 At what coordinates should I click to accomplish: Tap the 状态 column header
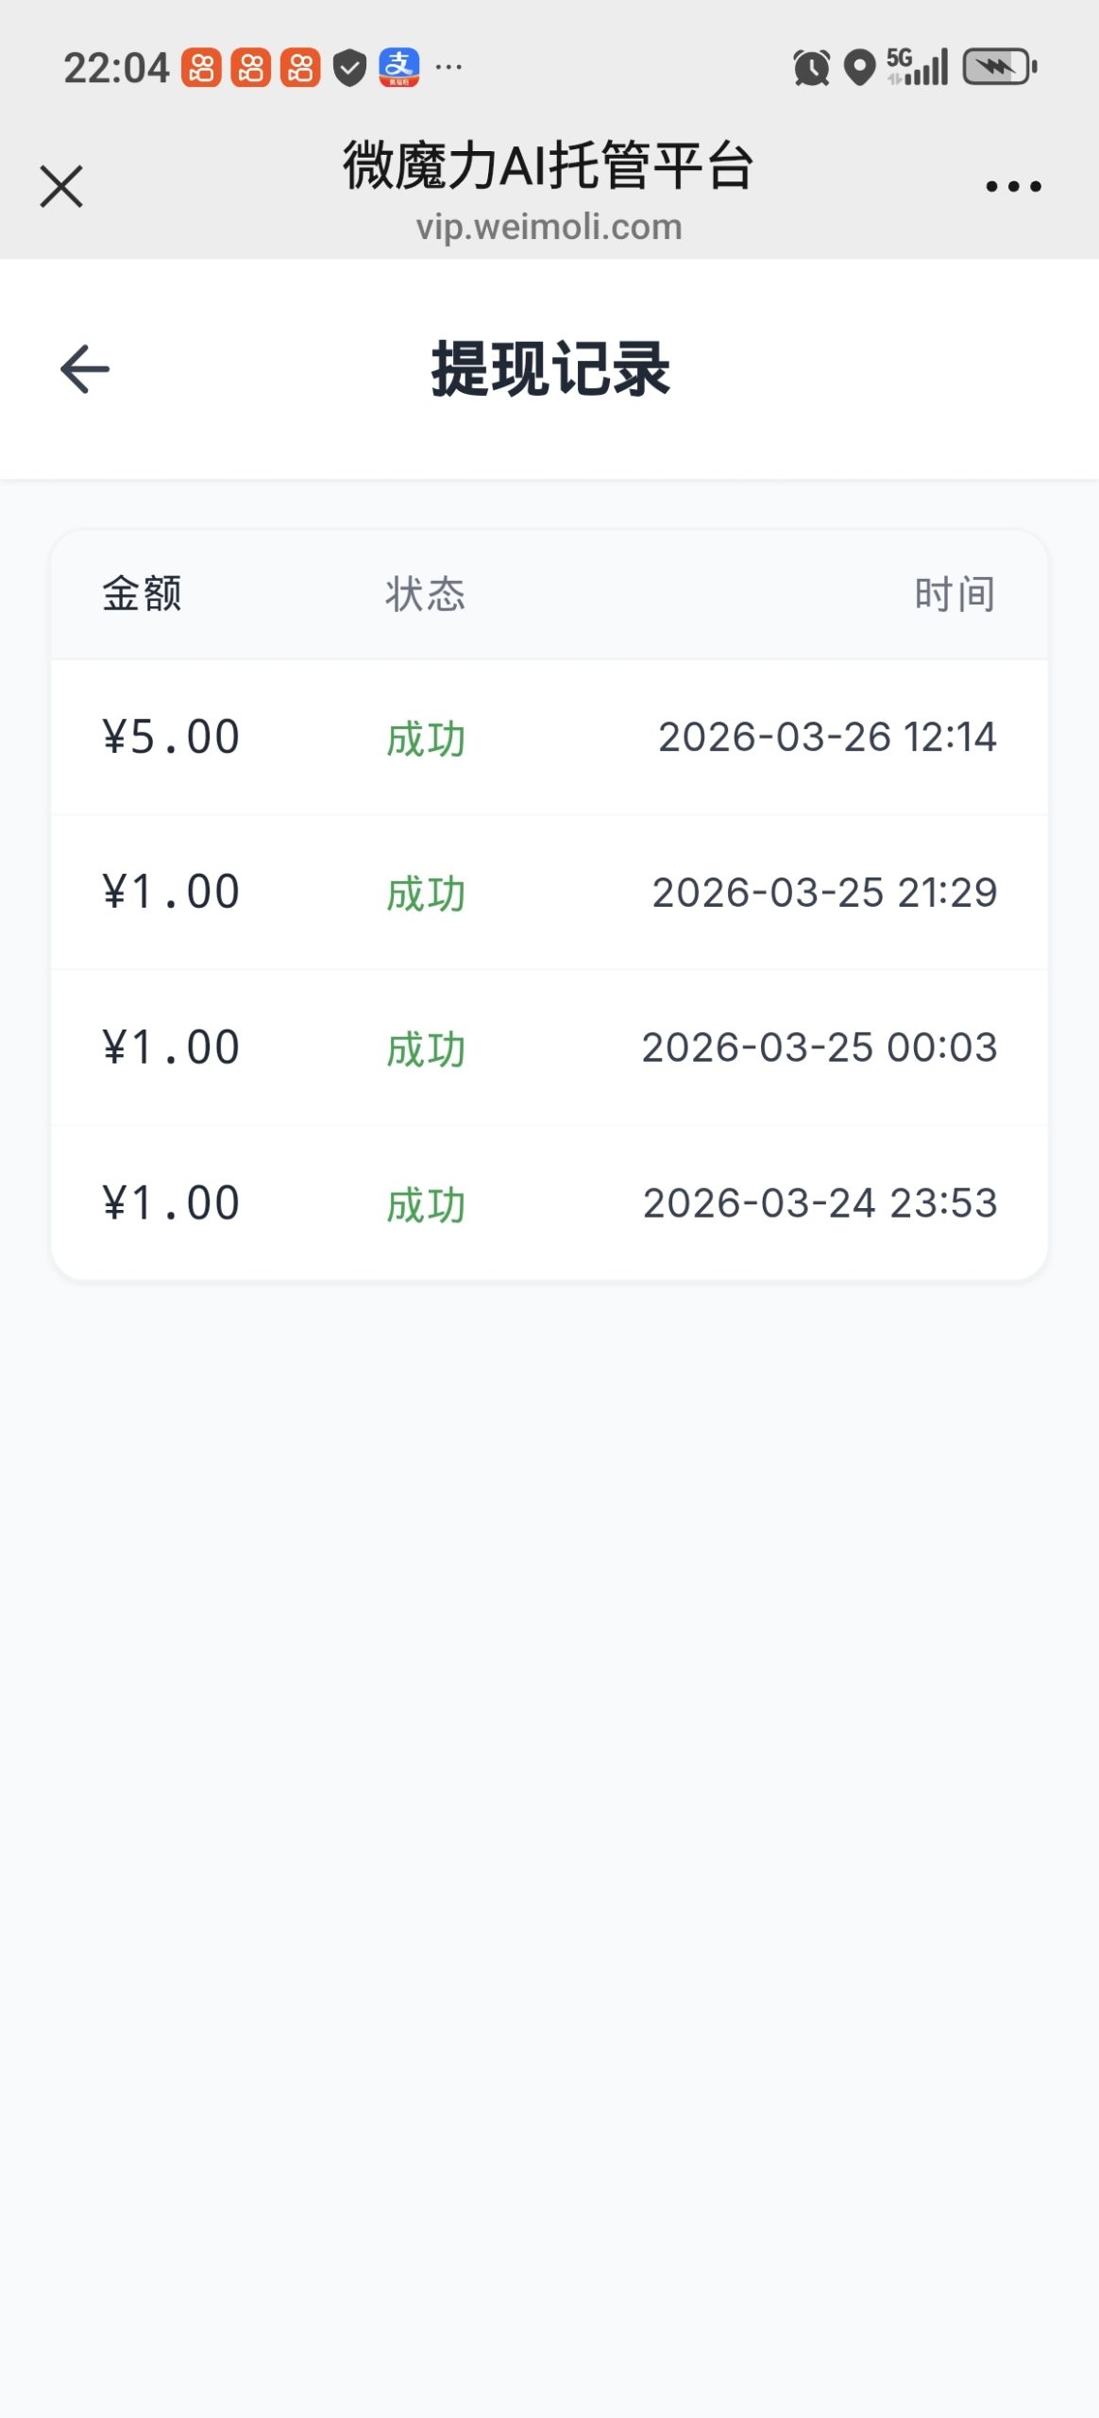tap(425, 594)
